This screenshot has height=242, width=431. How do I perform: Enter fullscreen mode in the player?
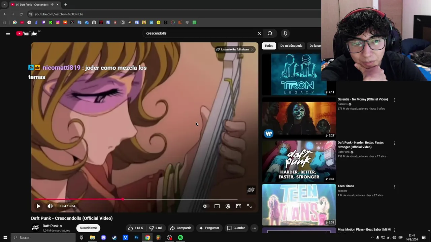(x=250, y=206)
